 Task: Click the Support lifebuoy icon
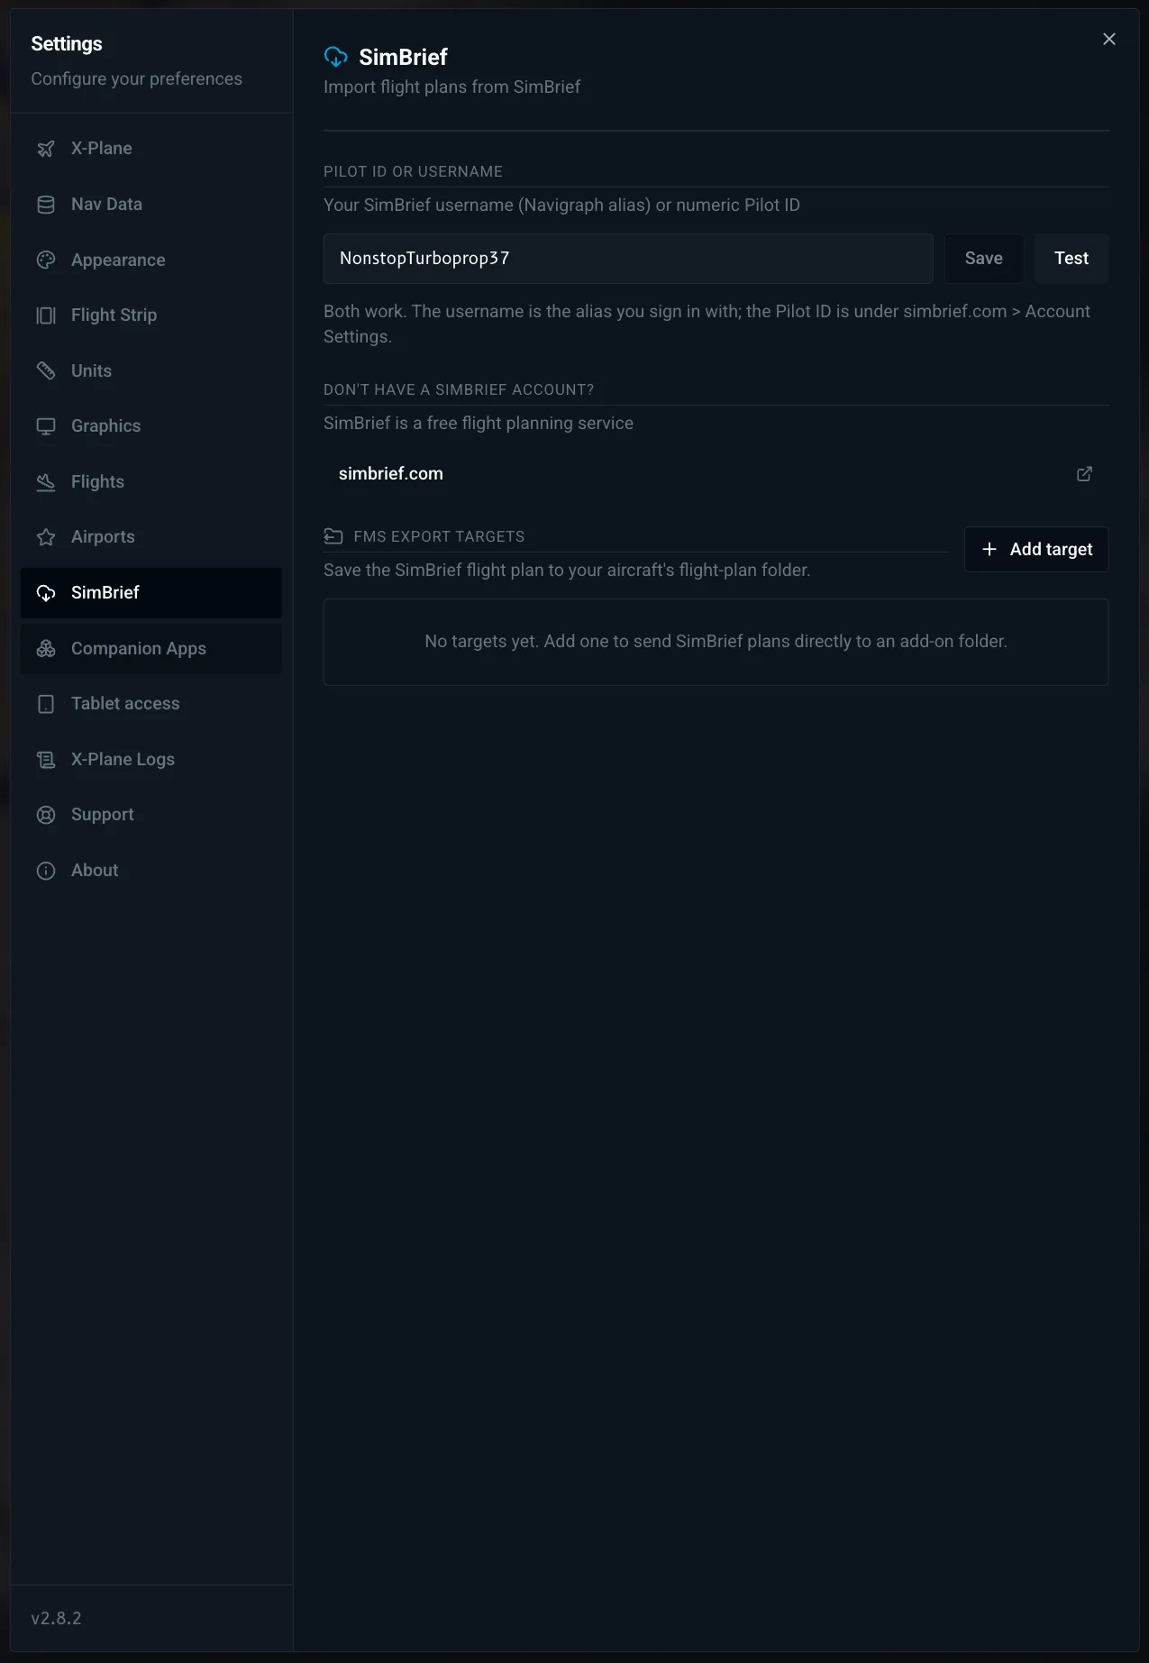[46, 815]
